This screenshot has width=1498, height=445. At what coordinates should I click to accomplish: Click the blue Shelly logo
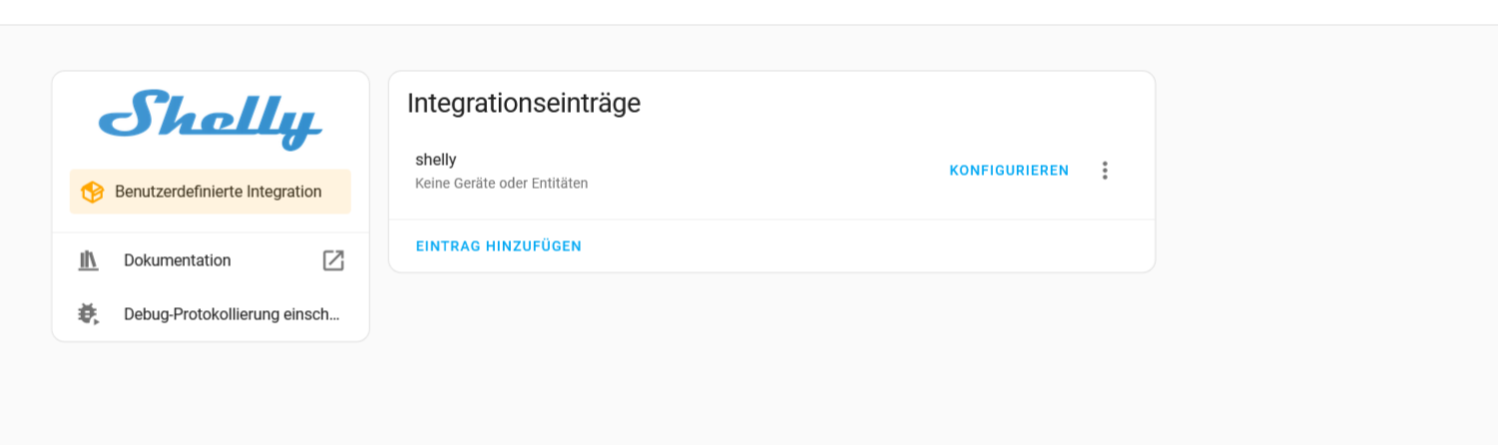click(210, 119)
